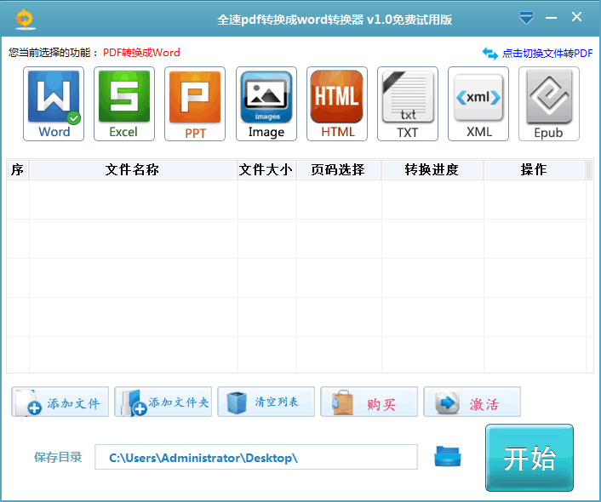Start conversion with the 开始 button

529,458
